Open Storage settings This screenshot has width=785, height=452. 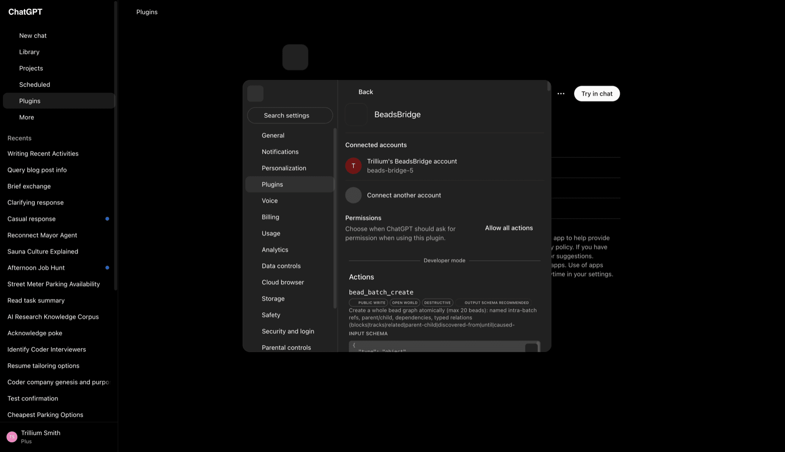(x=289, y=299)
